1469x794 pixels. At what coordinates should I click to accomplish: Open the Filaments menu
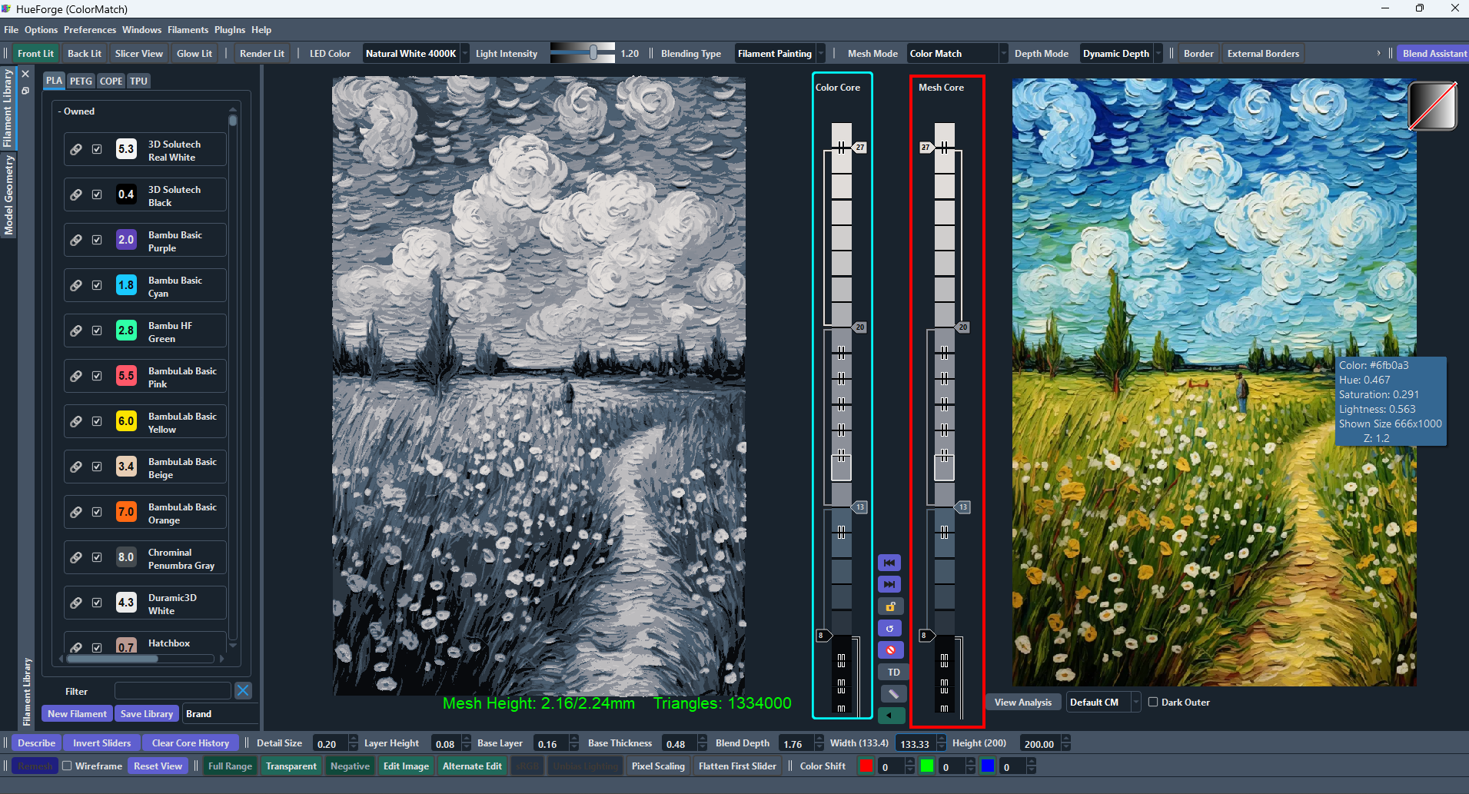pos(188,30)
